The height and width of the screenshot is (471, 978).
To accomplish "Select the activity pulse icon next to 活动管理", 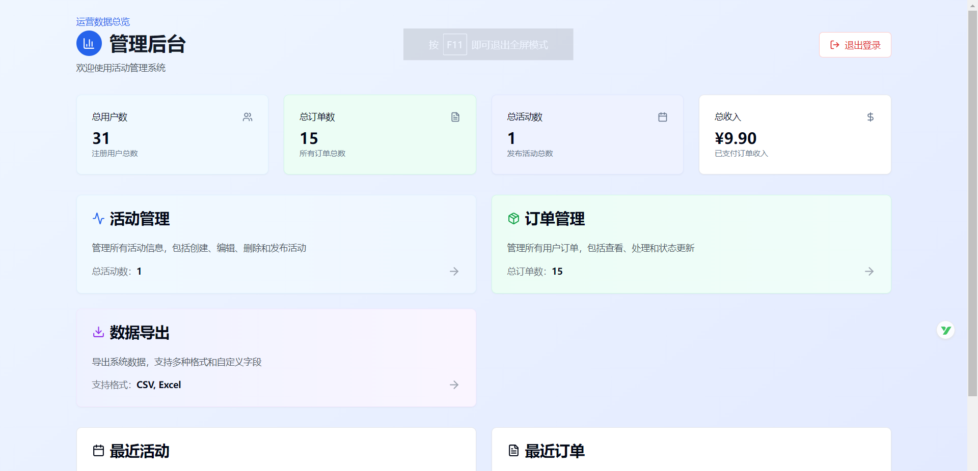I will coord(98,219).
